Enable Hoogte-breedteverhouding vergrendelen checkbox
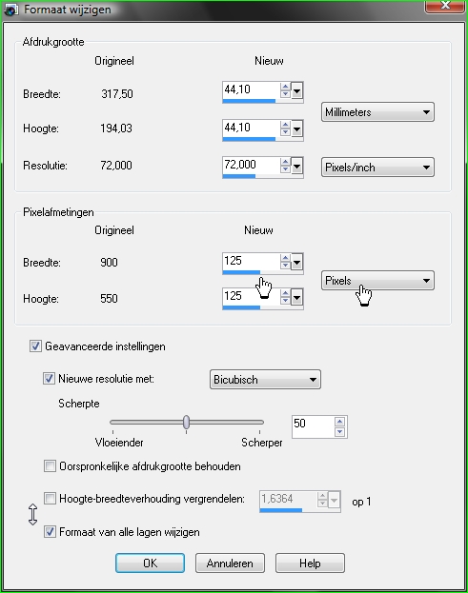 [50, 499]
